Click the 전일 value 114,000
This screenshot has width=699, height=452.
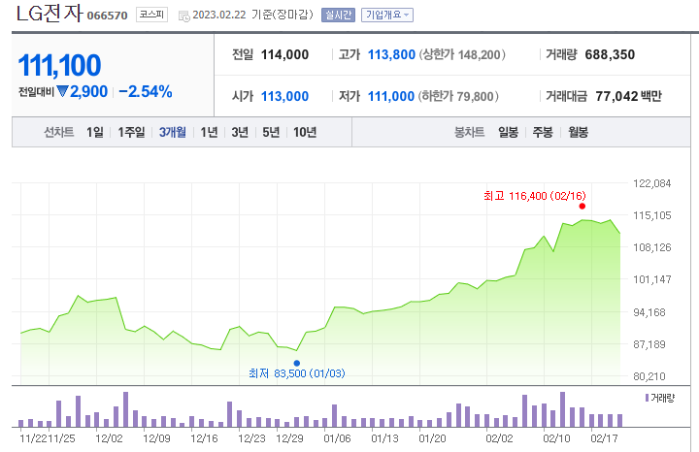284,54
